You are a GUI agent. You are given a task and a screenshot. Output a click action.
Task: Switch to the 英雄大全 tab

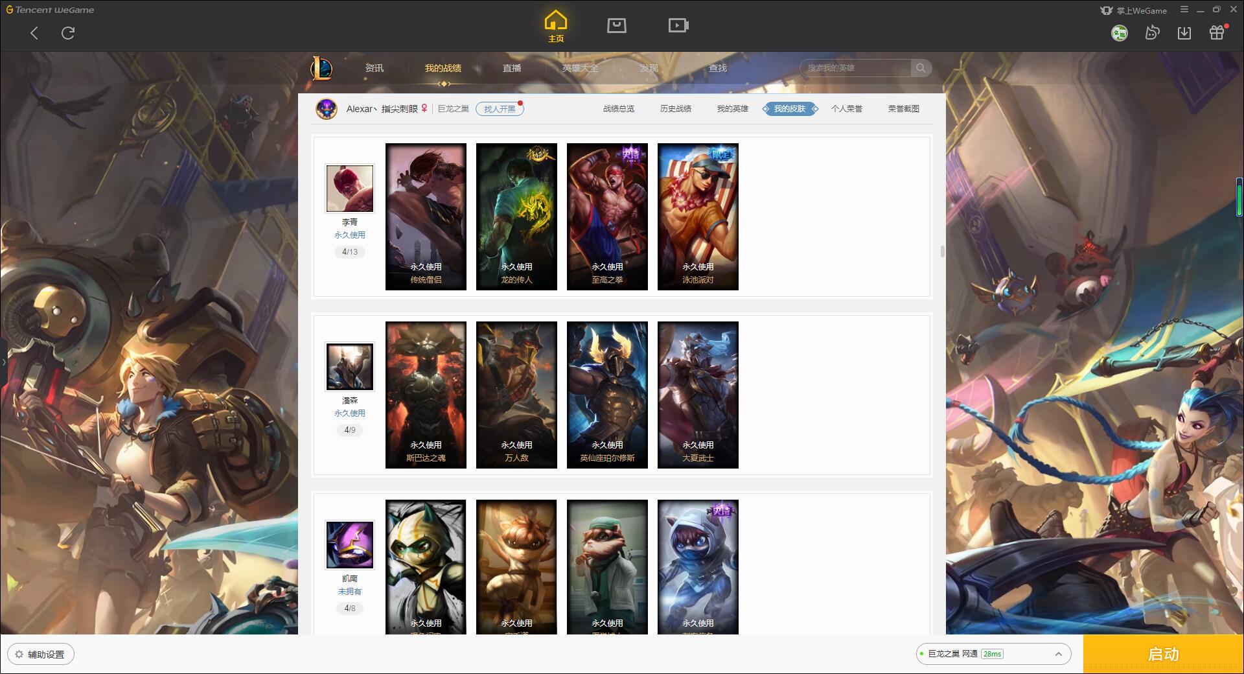coord(581,68)
